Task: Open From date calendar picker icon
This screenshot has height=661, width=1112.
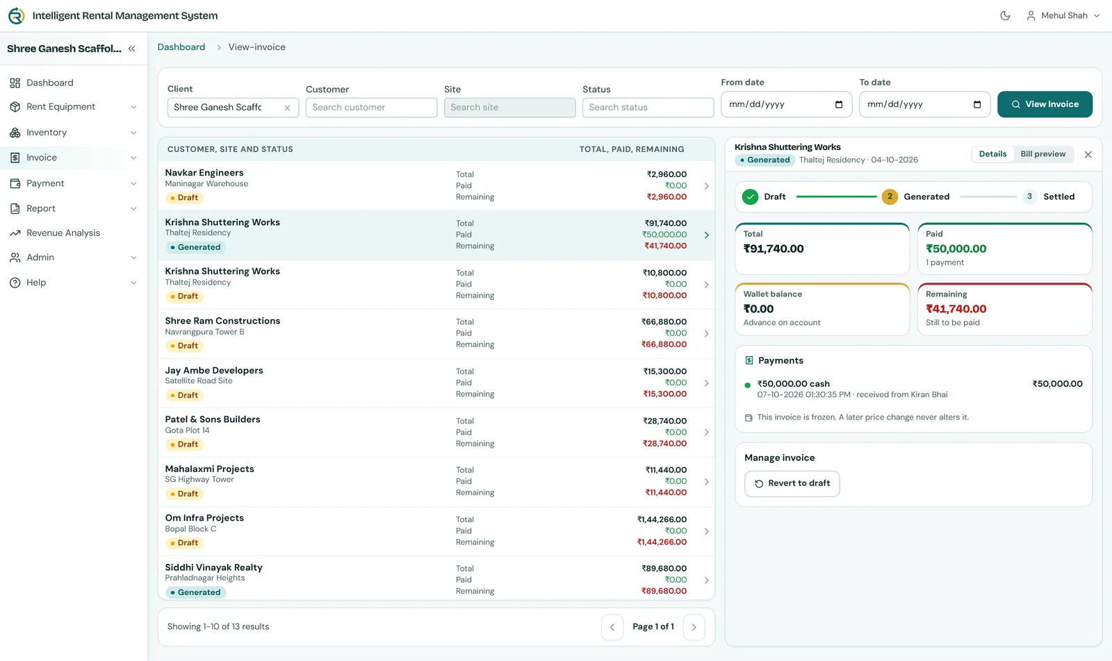Action: pyautogui.click(x=839, y=105)
